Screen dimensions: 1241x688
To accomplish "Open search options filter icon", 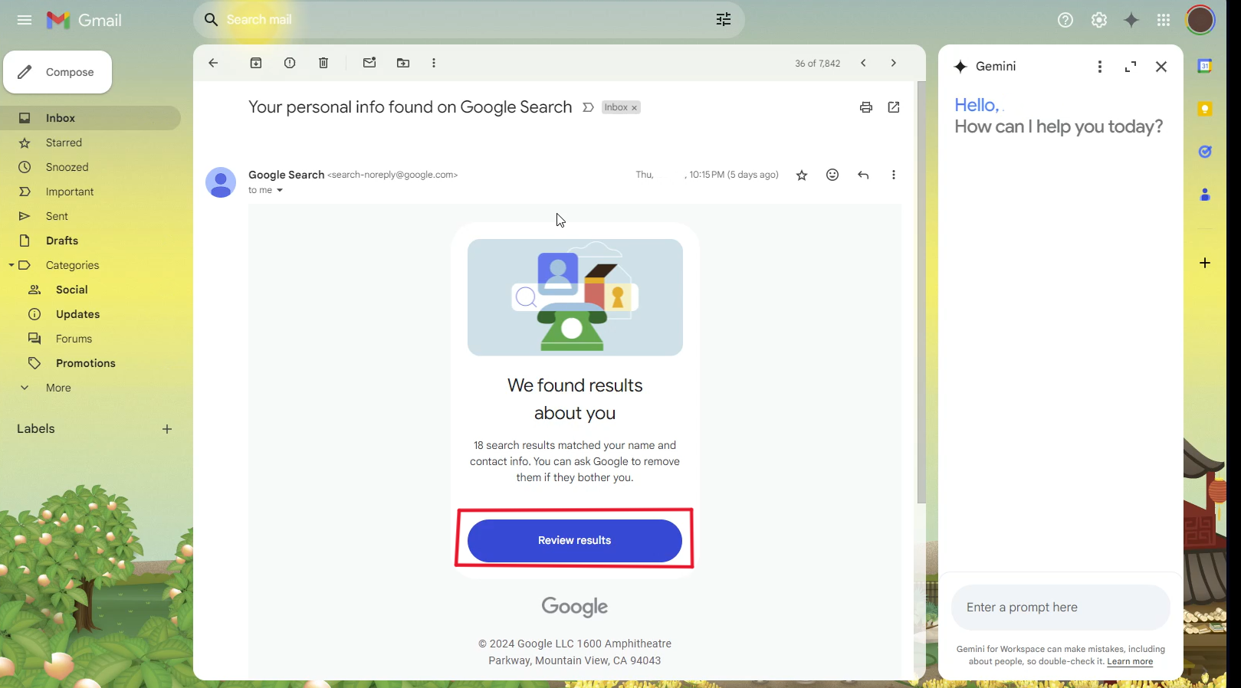I will pyautogui.click(x=724, y=20).
